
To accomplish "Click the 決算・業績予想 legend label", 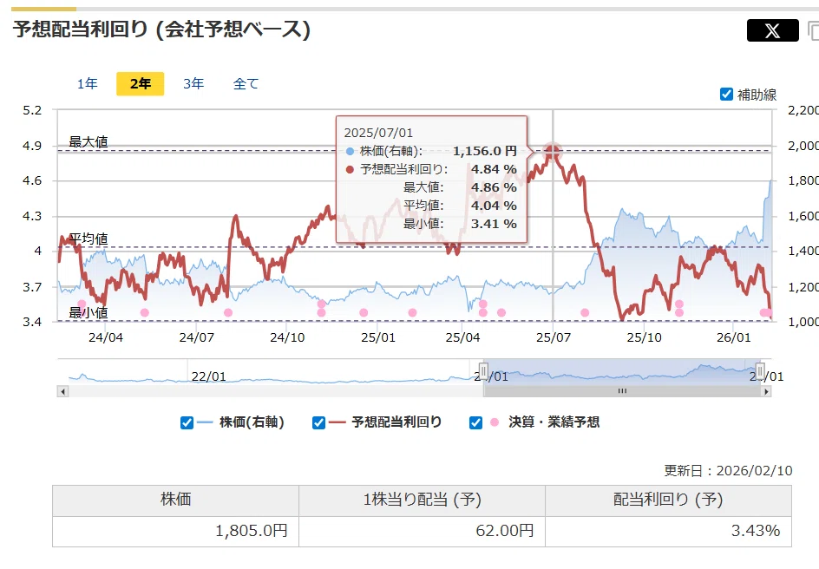I will tap(554, 422).
